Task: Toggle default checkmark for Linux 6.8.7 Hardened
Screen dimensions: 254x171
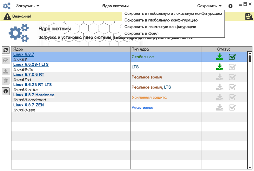Action: tap(232, 97)
